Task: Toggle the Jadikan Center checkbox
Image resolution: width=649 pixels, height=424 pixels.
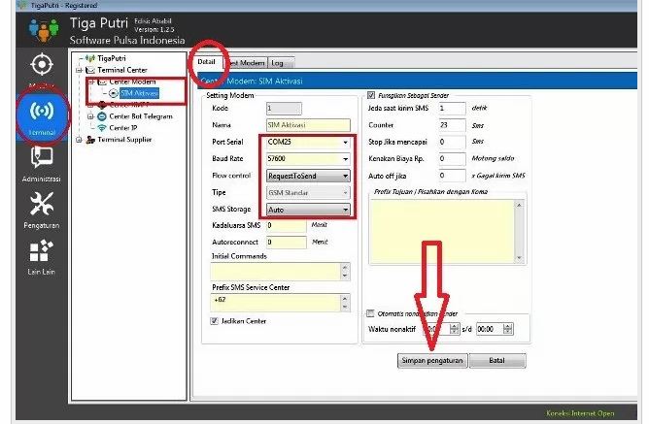Action: [215, 321]
